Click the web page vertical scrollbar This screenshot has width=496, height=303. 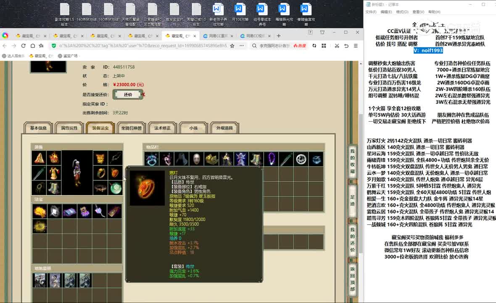point(361,182)
